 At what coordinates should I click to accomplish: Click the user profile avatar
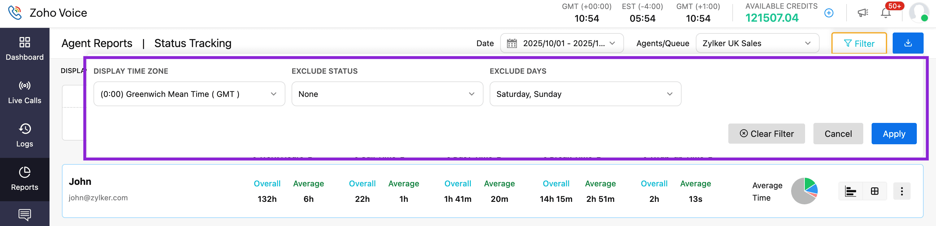pos(918,13)
